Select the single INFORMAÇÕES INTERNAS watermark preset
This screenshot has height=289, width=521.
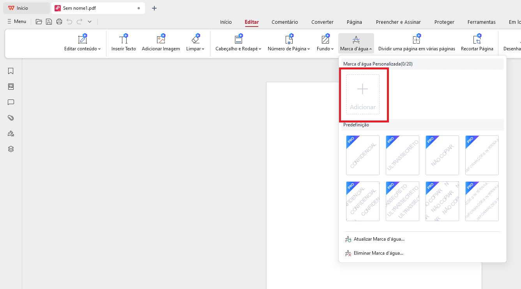482,155
